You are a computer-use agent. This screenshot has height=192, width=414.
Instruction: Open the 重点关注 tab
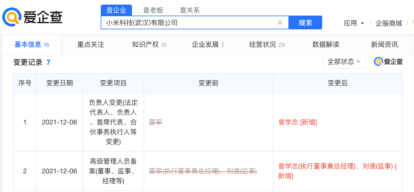click(91, 45)
